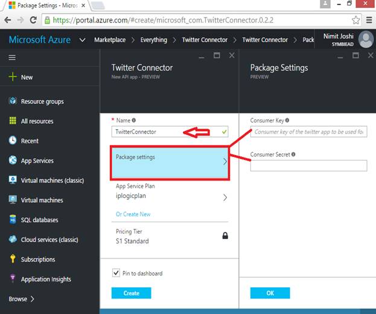Screen dimensions: 376x314
Task: Click the Consumer Secret info icon
Action: click(293, 154)
